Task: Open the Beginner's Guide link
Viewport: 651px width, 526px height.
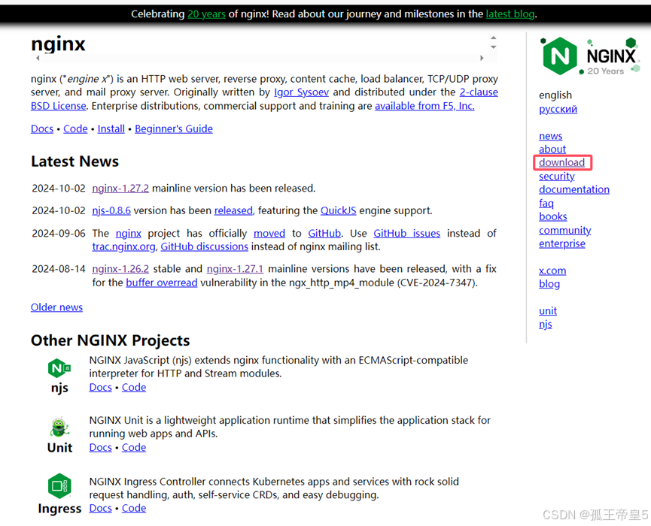Action: point(174,128)
